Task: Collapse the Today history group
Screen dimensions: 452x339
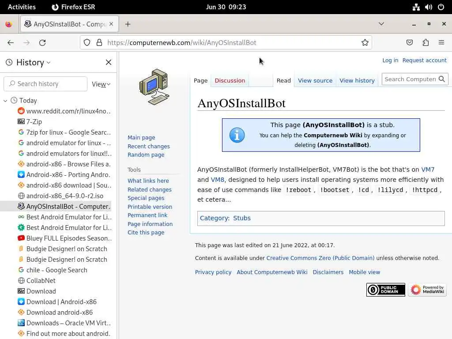Action: [5, 101]
